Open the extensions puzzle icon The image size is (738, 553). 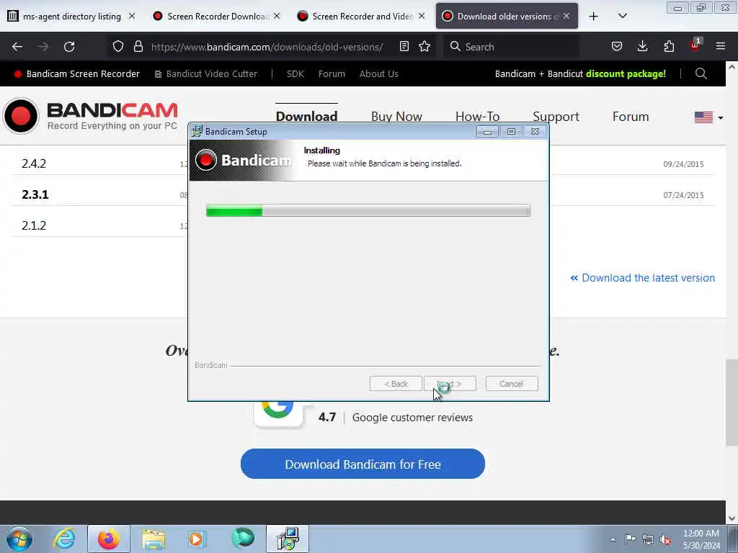669,47
